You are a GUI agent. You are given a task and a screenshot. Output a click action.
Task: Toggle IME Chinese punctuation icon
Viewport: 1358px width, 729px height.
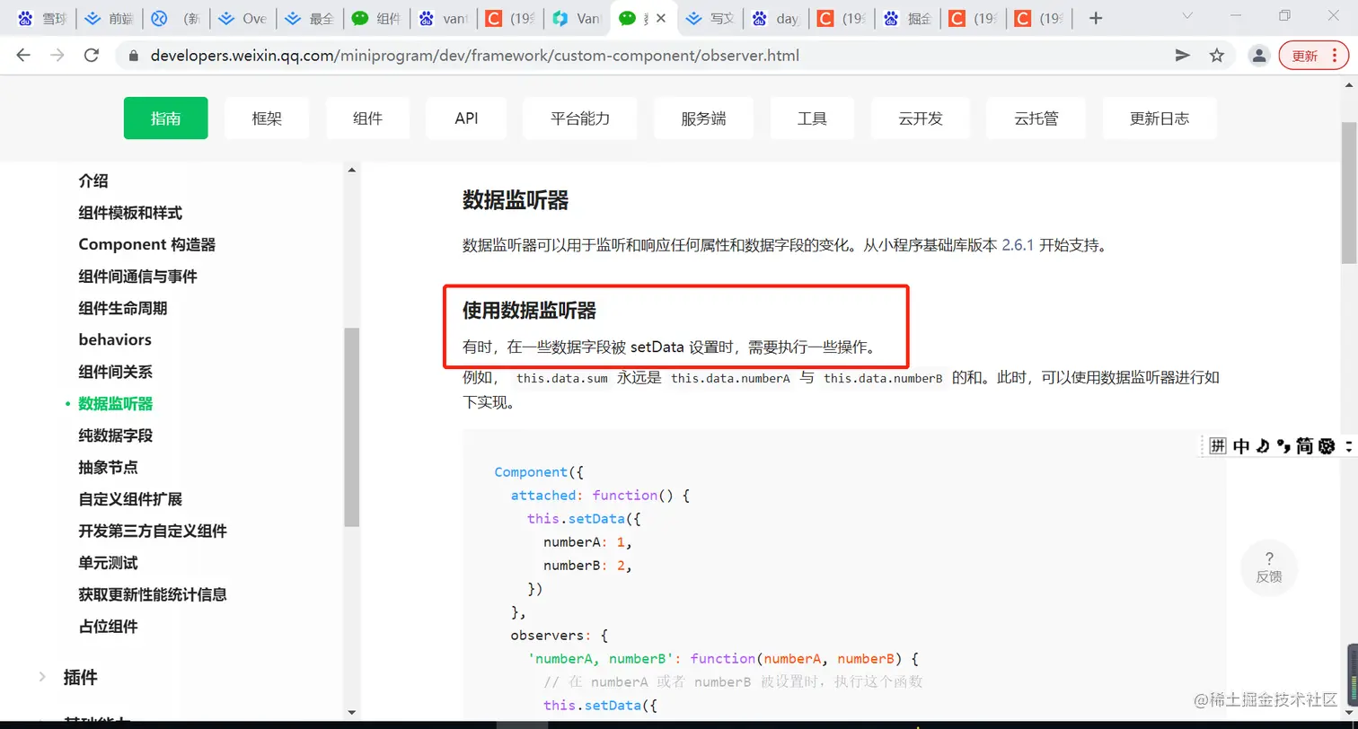click(1283, 445)
